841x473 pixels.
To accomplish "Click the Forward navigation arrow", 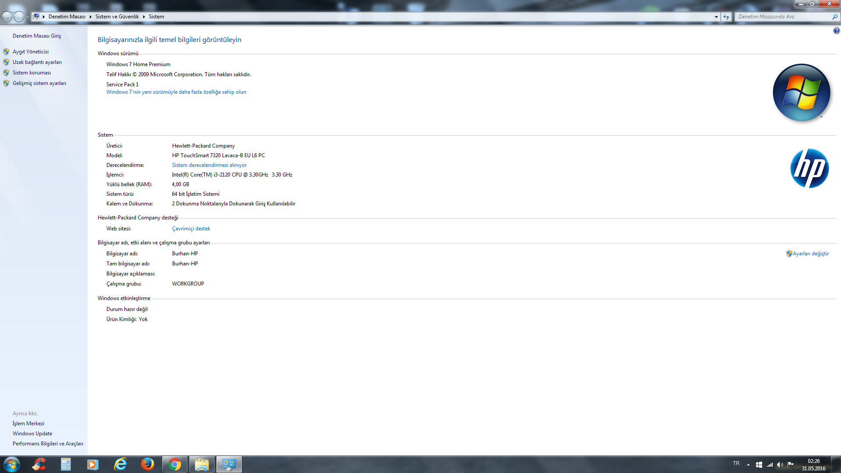I will pyautogui.click(x=19, y=17).
